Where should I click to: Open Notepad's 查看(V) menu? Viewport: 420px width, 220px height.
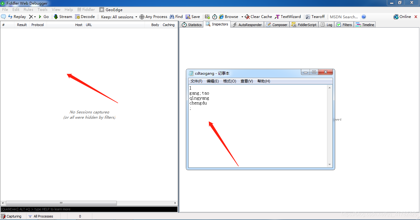point(247,81)
